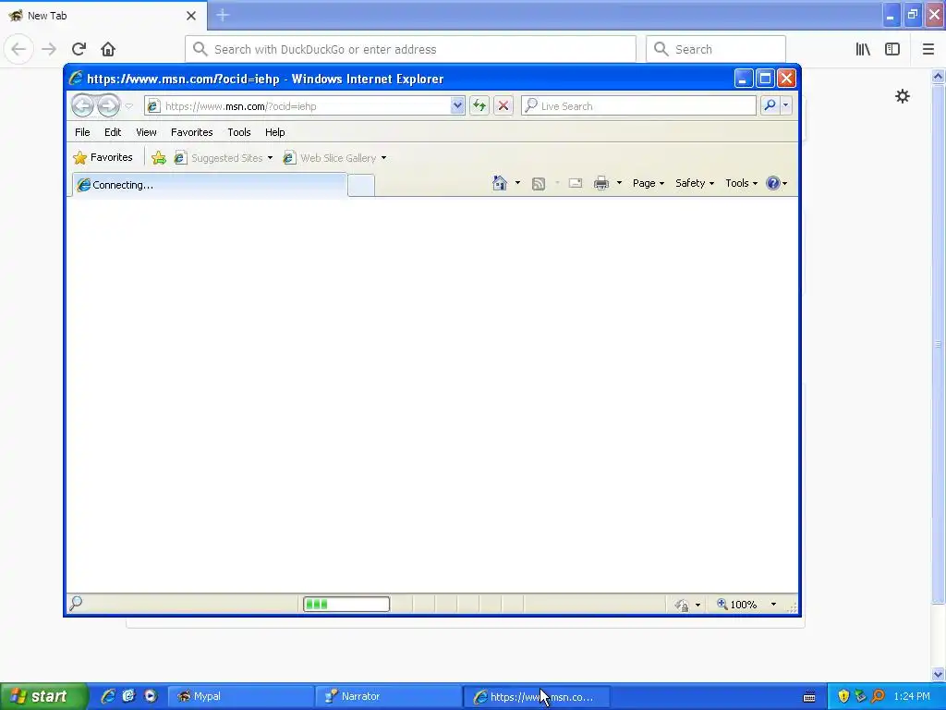The width and height of the screenshot is (946, 710).
Task: Click the Mypal Home button
Action: 108,49
